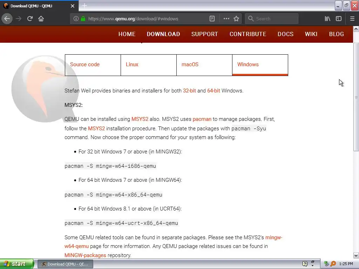The image size is (359, 269).
Task: Toggle reader view in address bar
Action: [212, 19]
